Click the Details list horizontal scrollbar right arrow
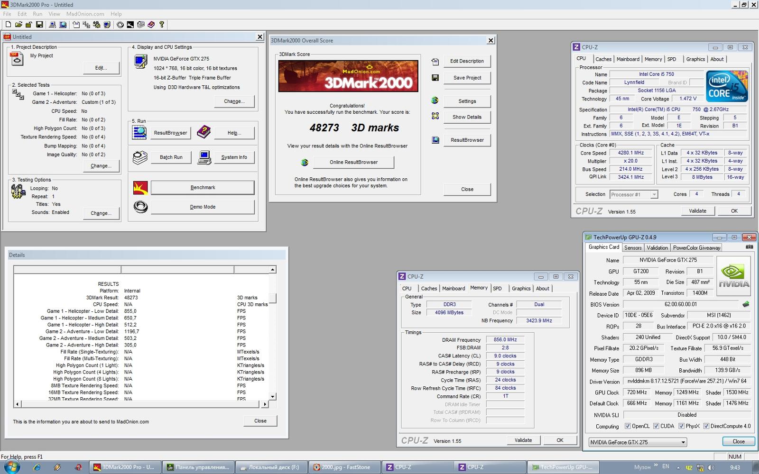 tap(265, 404)
